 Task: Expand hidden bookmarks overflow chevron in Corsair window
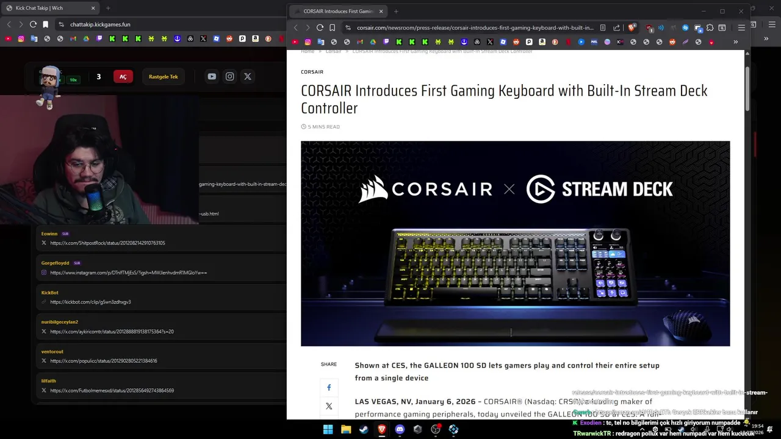(735, 42)
